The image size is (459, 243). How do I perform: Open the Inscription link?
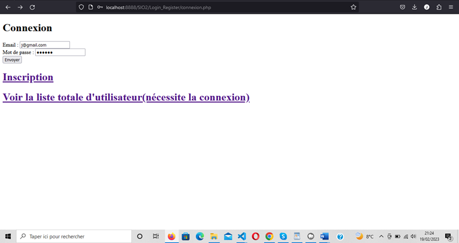click(28, 77)
